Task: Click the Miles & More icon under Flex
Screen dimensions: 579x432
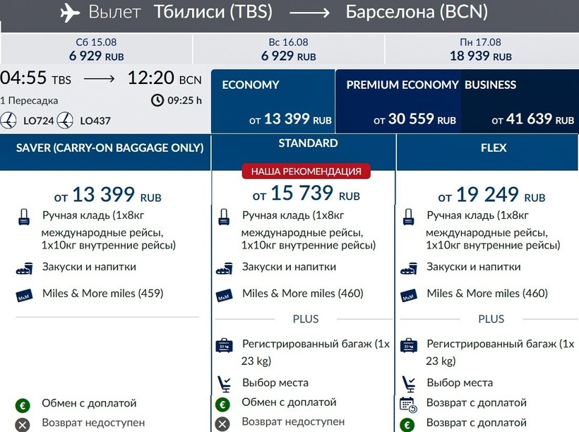Action: [409, 295]
